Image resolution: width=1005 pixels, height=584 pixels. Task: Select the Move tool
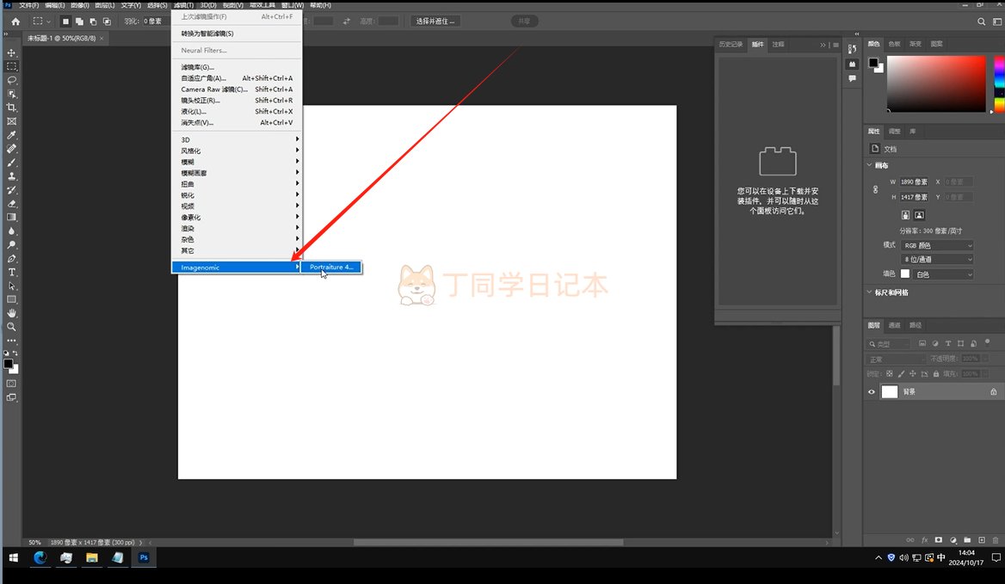12,53
